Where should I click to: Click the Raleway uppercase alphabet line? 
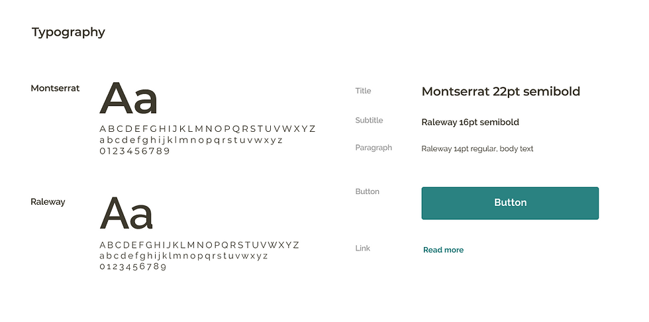[x=199, y=244]
